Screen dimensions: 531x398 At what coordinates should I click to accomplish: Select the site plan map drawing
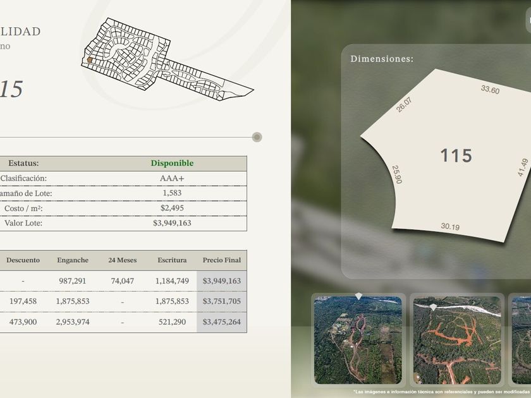click(168, 59)
